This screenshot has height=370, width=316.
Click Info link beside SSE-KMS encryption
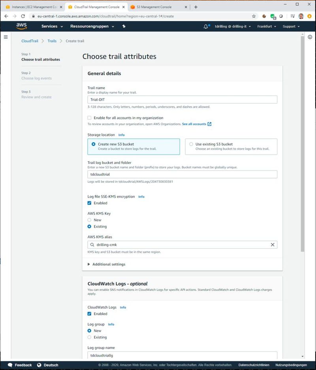pyautogui.click(x=141, y=197)
